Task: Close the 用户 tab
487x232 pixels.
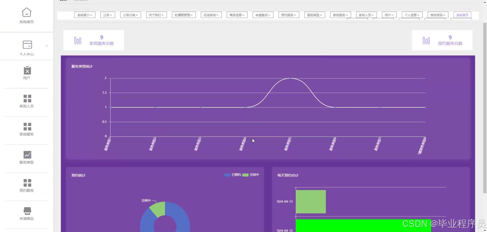Action: (392, 15)
